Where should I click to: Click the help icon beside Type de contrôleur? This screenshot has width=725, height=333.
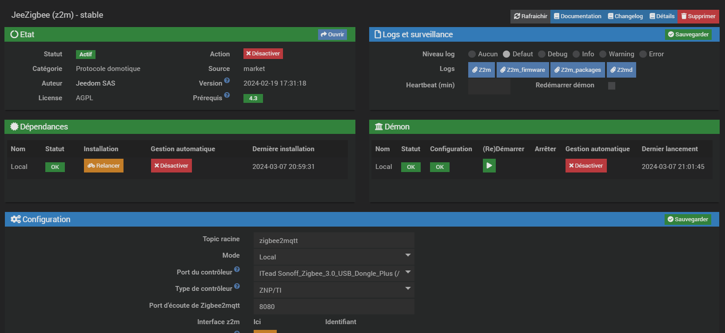[237, 286]
